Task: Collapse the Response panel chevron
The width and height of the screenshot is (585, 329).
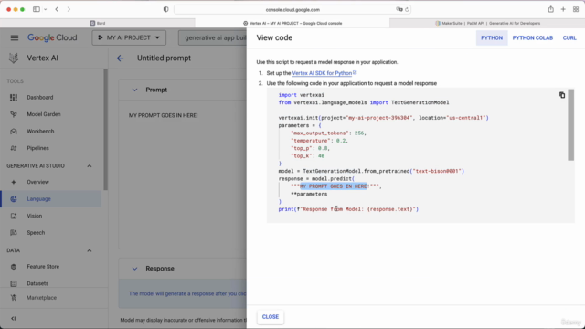Action: [134, 269]
